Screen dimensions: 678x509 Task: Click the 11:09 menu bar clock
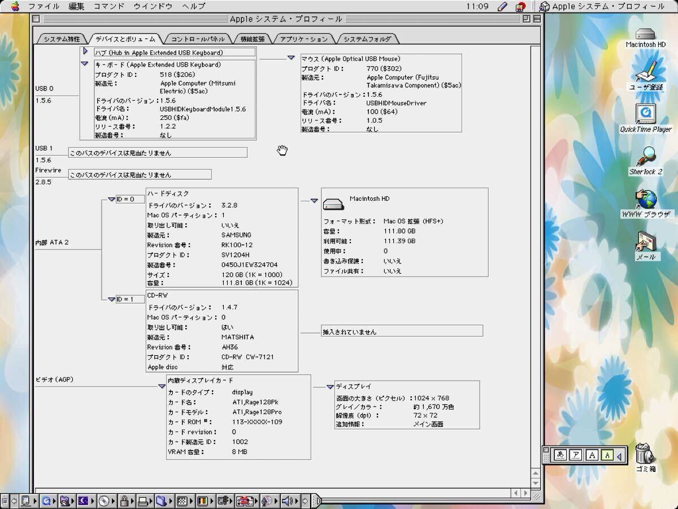[x=477, y=6]
